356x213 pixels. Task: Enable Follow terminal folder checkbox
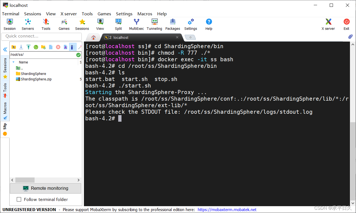[19, 199]
